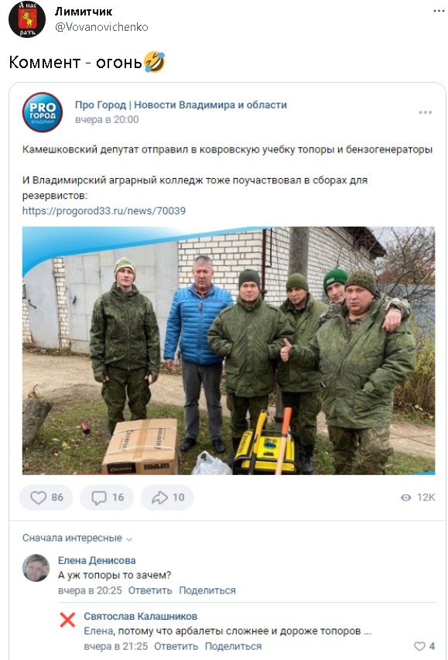Open tweet options three-dot menu
Viewport: 448px width, 660px height.
pyautogui.click(x=438, y=11)
